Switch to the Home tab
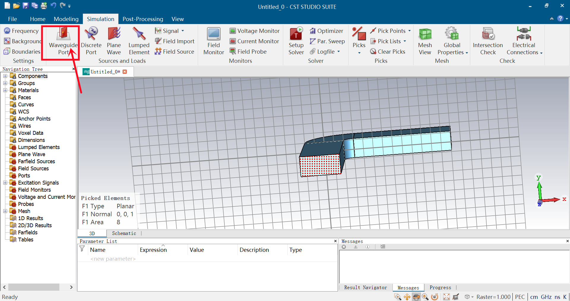The image size is (570, 301). pyautogui.click(x=38, y=19)
